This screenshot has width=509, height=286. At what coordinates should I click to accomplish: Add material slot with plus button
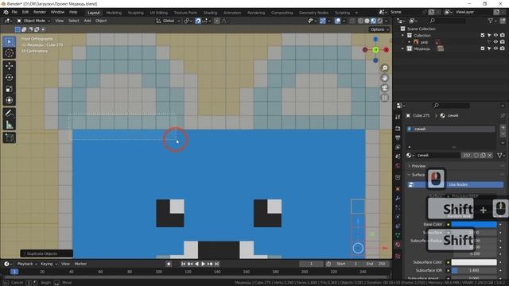click(503, 127)
